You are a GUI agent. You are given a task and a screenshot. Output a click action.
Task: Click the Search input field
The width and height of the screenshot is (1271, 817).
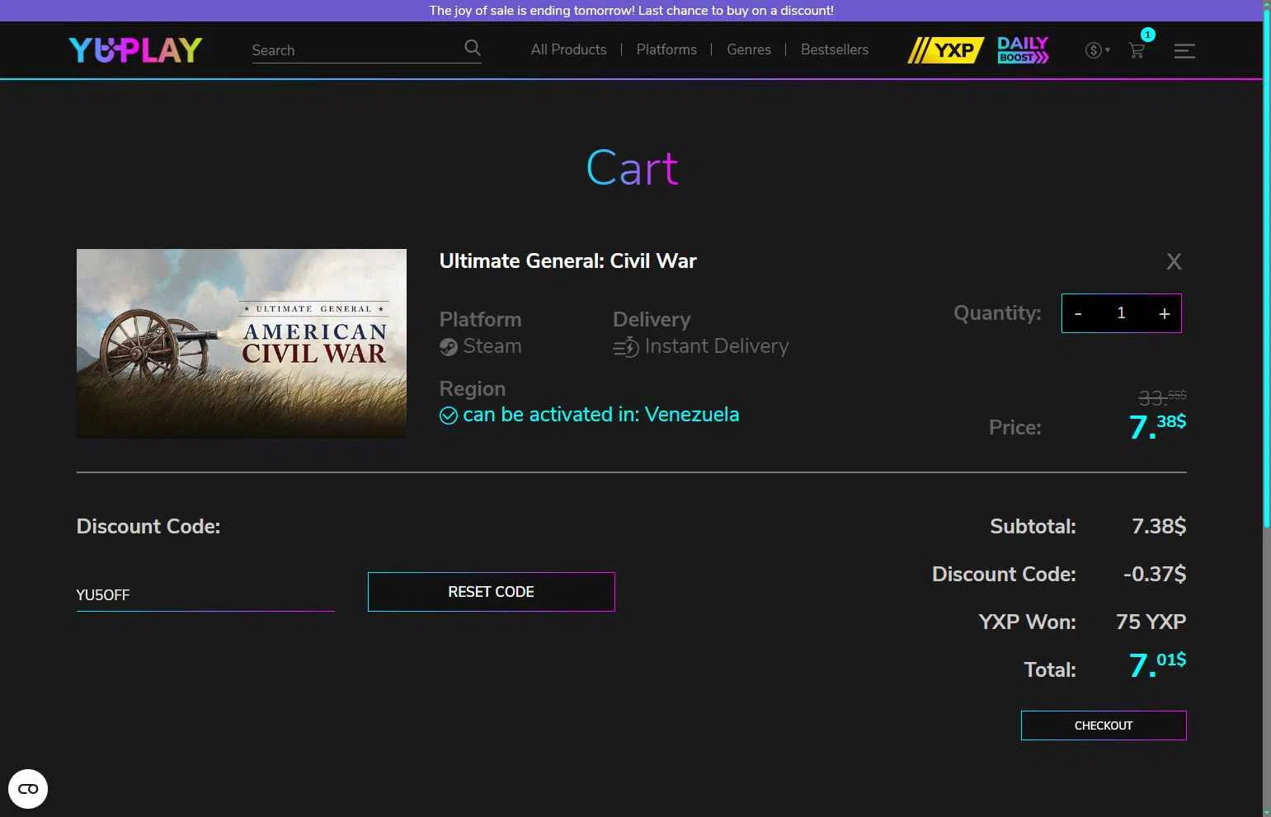point(355,50)
